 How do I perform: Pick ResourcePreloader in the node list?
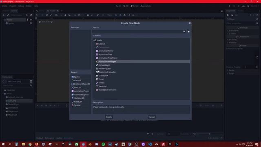(107, 72)
